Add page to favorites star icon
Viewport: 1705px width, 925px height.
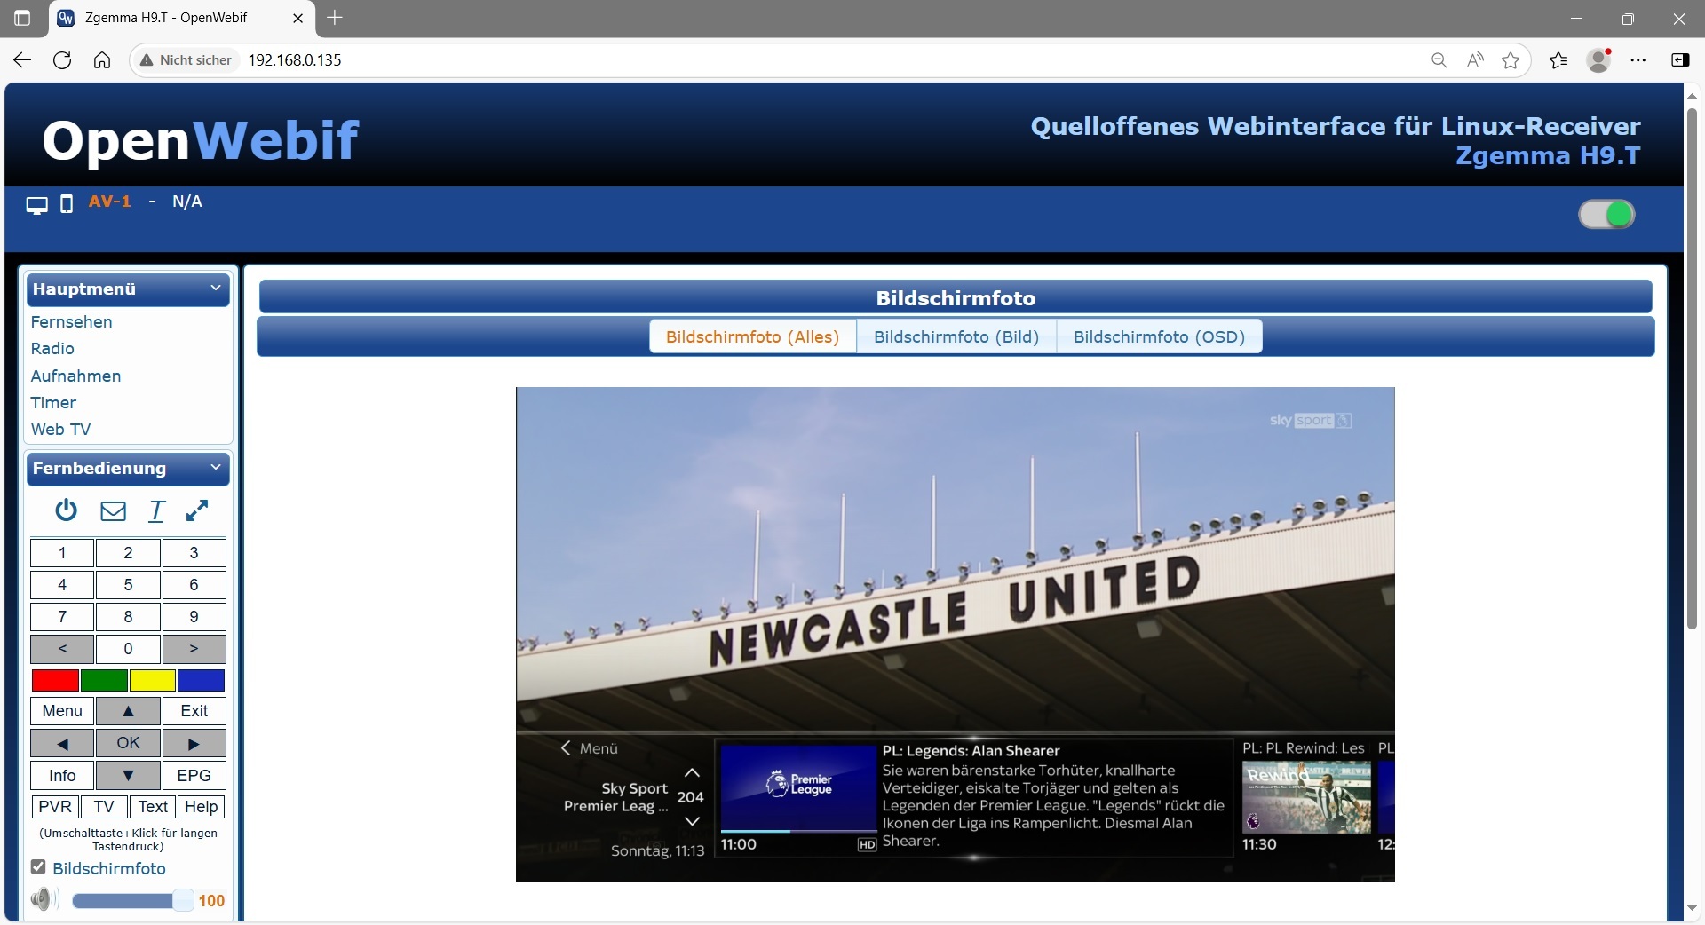(1511, 59)
